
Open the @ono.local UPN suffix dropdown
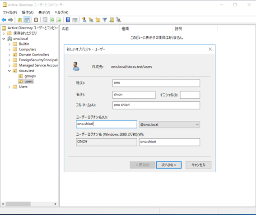coord(169,124)
